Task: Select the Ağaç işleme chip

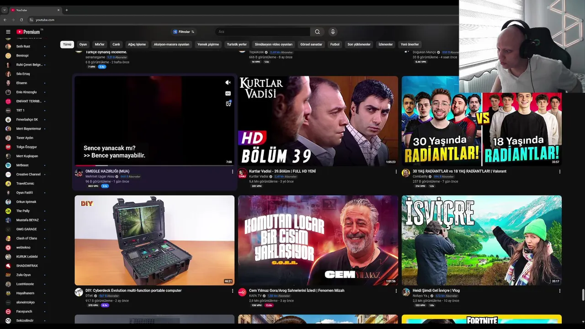Action: tap(137, 44)
